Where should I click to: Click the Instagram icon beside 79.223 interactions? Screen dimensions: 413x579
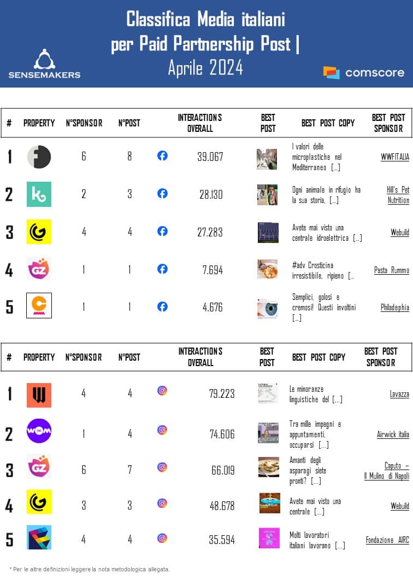[162, 391]
